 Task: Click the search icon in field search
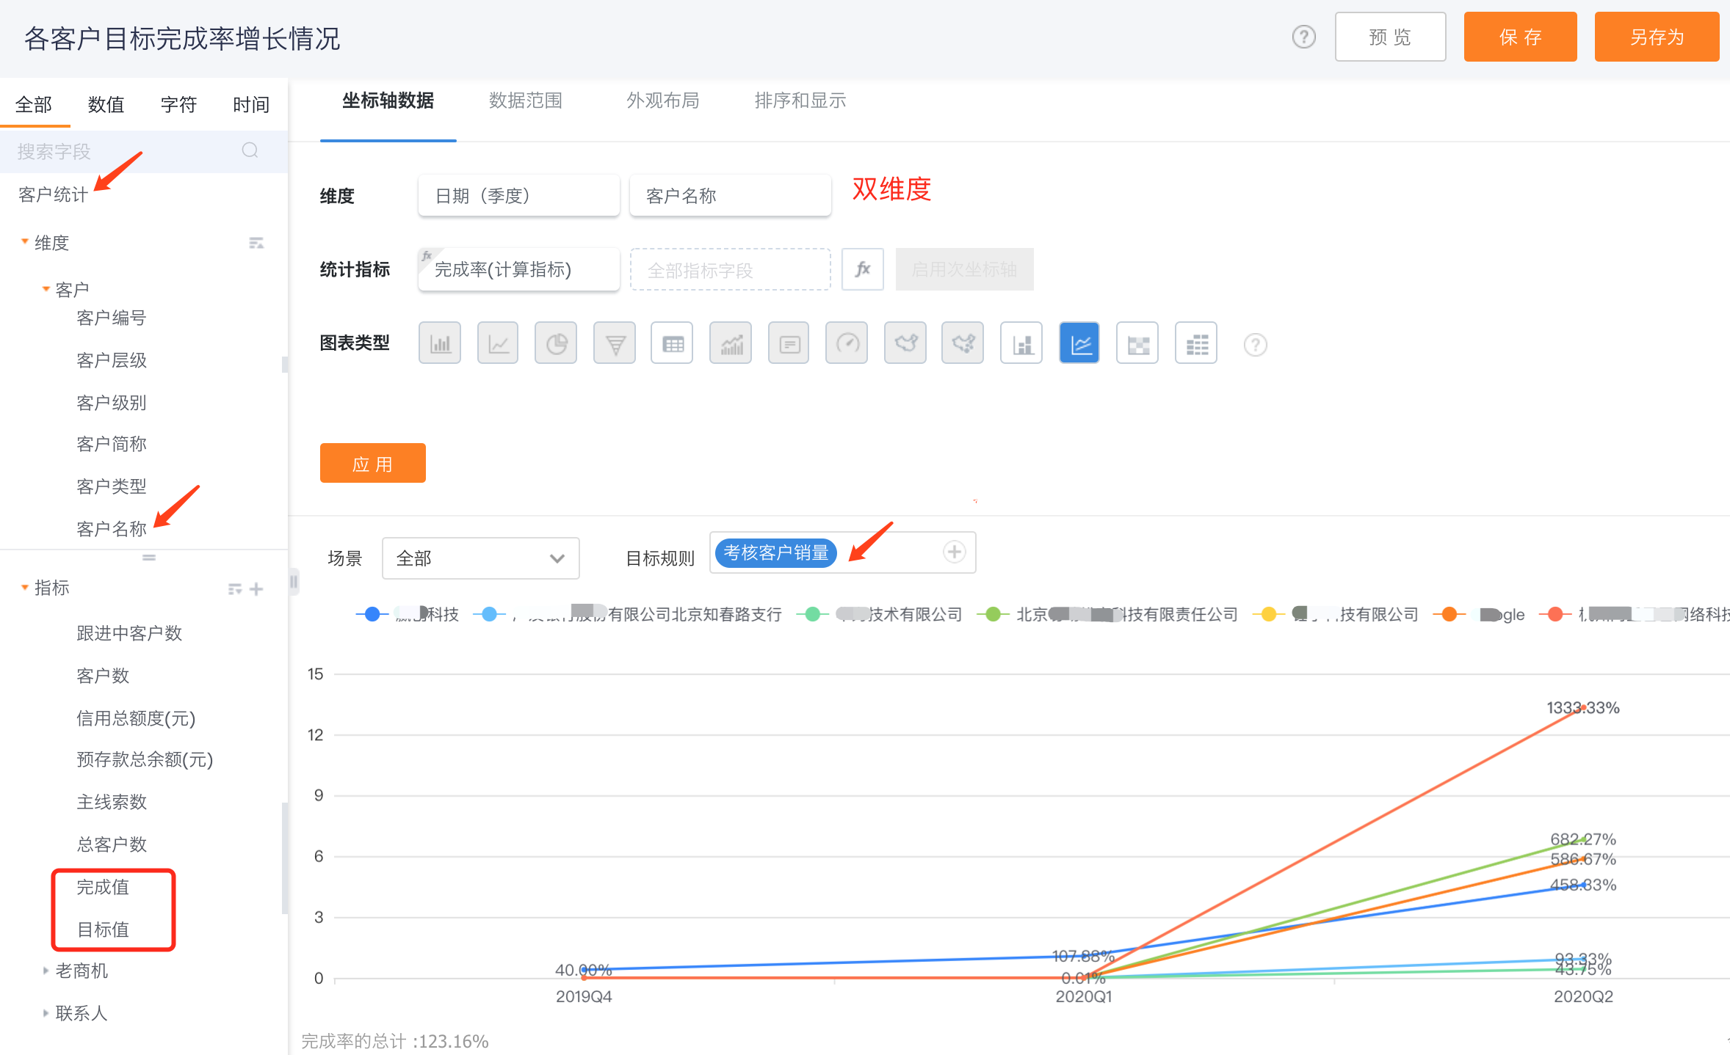(250, 150)
